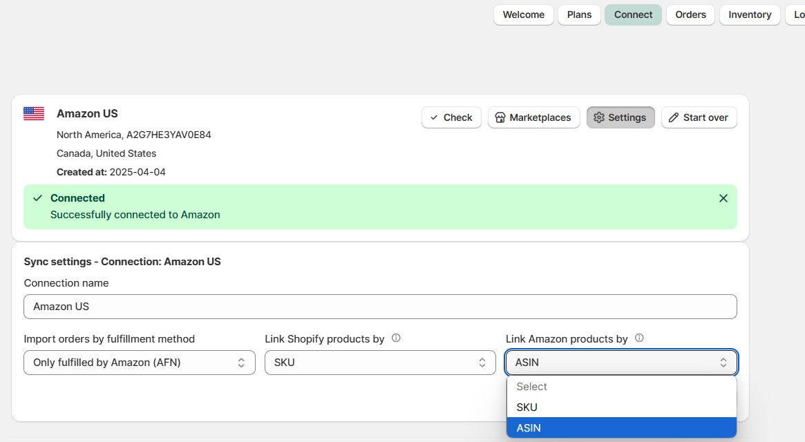Image resolution: width=805 pixels, height=442 pixels.
Task: Collapse the Link Amazon products by dropdown
Action: (x=621, y=363)
